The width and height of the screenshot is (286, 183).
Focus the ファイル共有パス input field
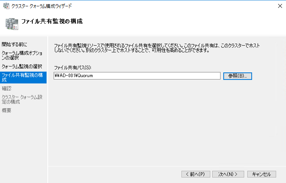click(x=137, y=76)
